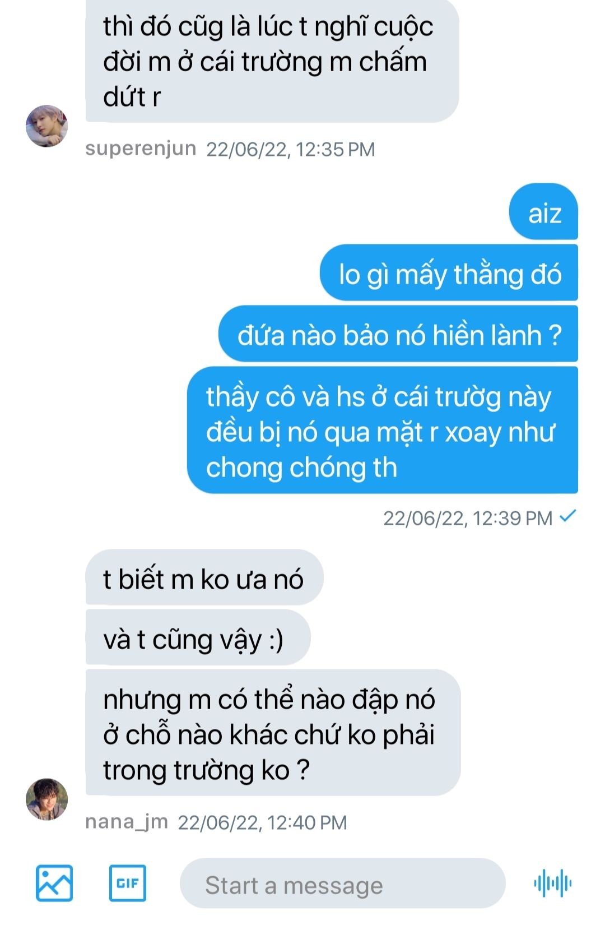Viewport: 605px width, 925px height.
Task: Select the 't biết m ko ưa nó' bubble
Action: point(204,578)
